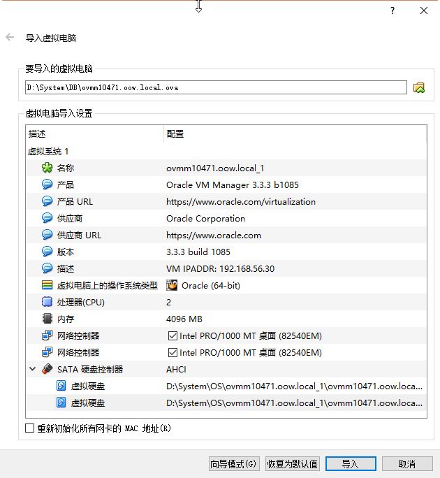Click the green clover icon next to 名称

pos(47,168)
